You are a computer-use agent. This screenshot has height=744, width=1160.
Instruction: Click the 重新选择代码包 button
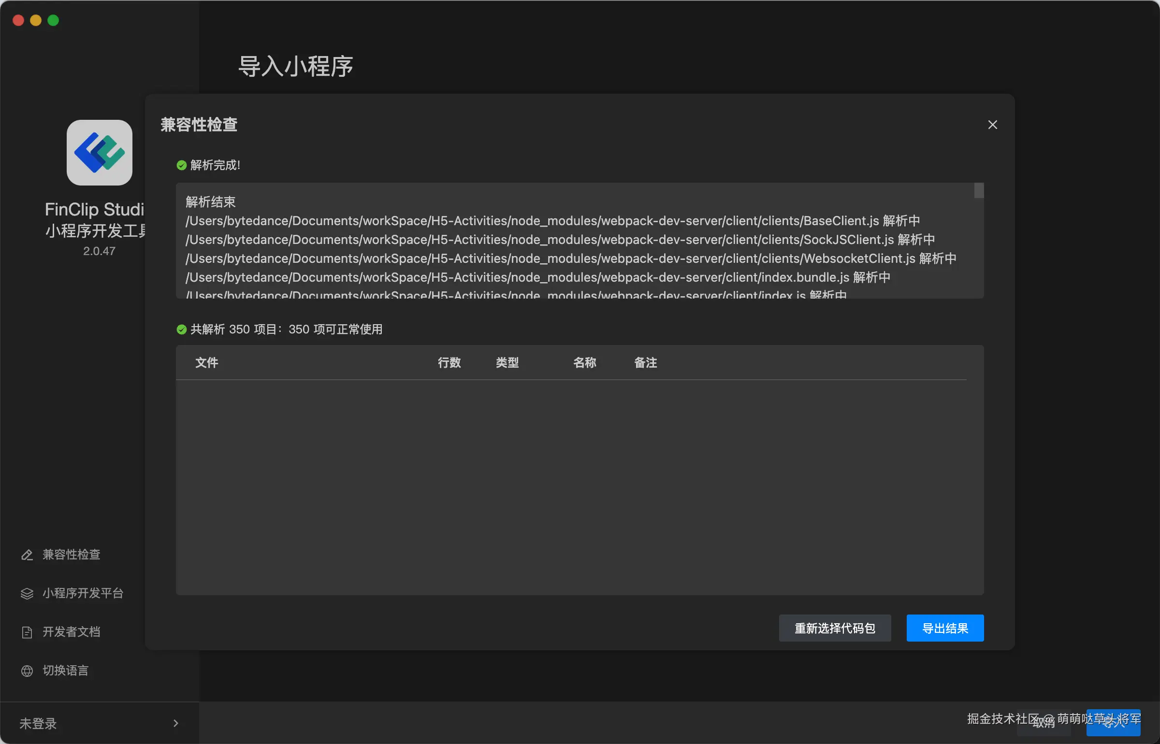[835, 628]
